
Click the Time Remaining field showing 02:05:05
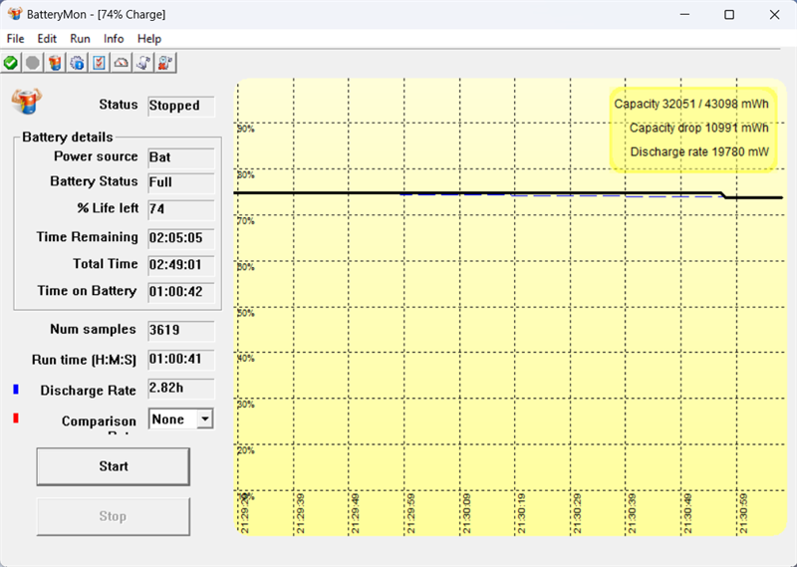[181, 238]
